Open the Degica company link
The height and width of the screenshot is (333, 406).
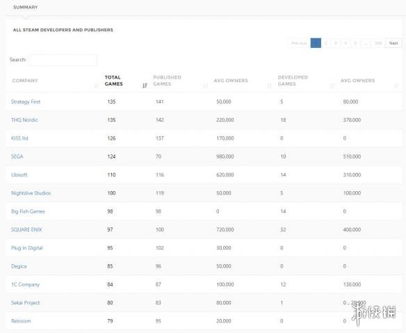[x=19, y=266]
